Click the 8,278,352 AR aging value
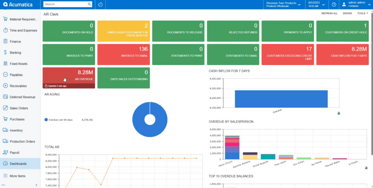The image size is (373, 188). pyautogui.click(x=87, y=120)
